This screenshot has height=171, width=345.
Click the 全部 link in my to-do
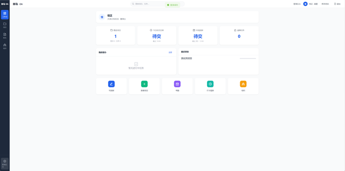pos(170,52)
